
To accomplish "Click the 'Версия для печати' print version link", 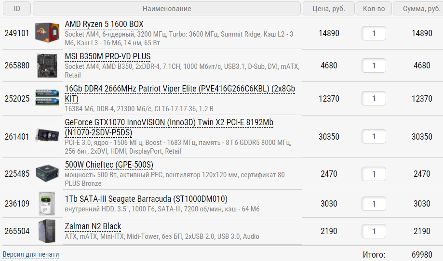I will [x=31, y=254].
